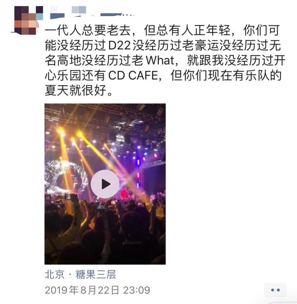Image resolution: width=297 pixels, height=304 pixels.
Task: Click the last line 夏天就很好。
Action: (78, 90)
